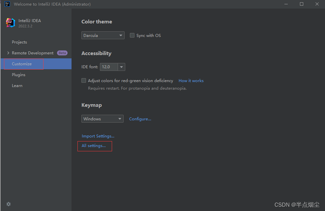
Task: Click the How it works link
Action: tap(191, 81)
